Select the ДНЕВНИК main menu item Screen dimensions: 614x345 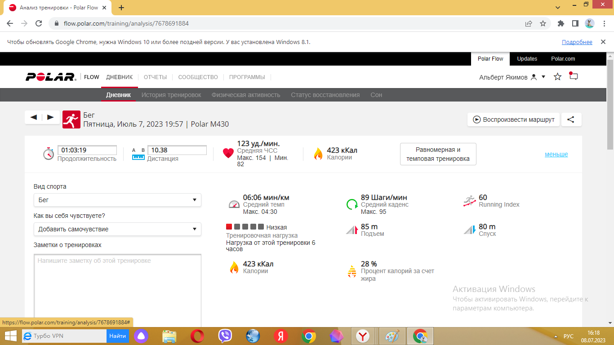(x=120, y=77)
